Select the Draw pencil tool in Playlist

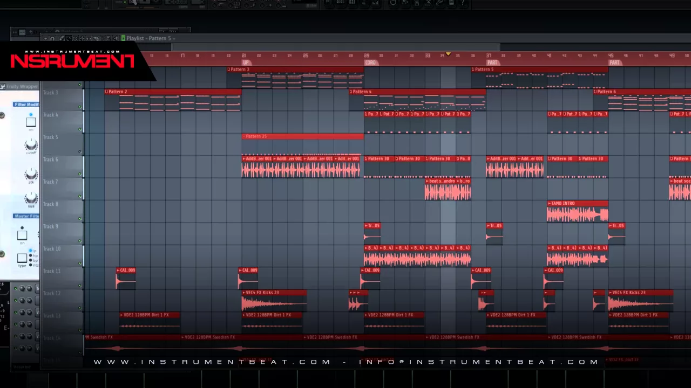61,38
